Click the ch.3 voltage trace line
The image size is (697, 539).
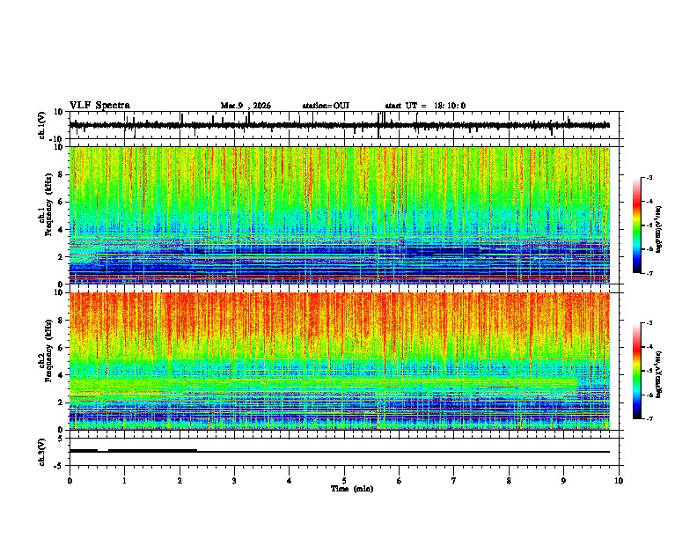340,452
